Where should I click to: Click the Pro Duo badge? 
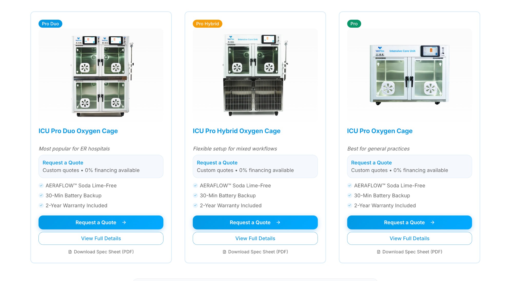click(50, 24)
